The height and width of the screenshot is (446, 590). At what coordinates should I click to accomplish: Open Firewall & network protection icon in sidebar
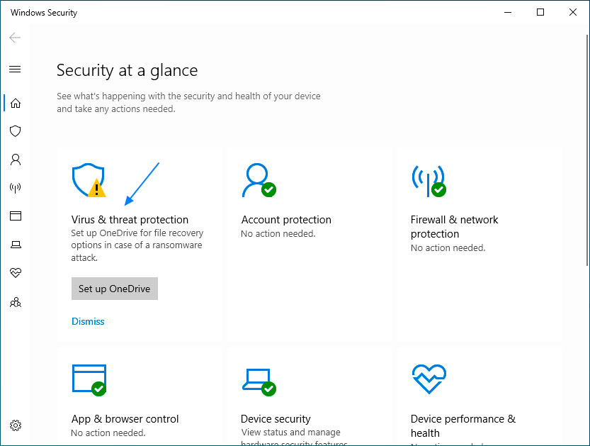[16, 188]
